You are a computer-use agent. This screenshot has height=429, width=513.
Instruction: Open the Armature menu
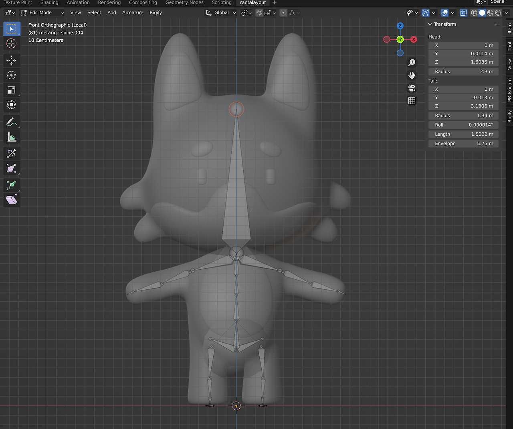coord(133,13)
